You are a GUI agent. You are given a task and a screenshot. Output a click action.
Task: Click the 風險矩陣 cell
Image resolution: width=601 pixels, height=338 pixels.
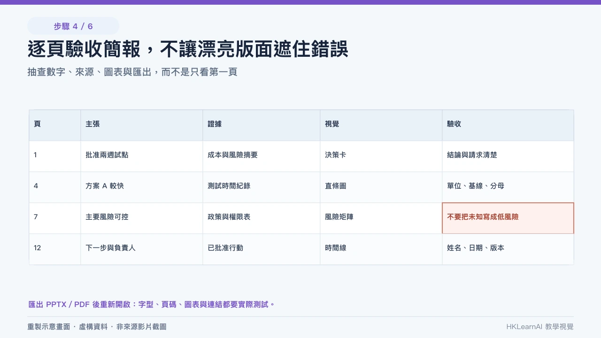click(x=381, y=218)
